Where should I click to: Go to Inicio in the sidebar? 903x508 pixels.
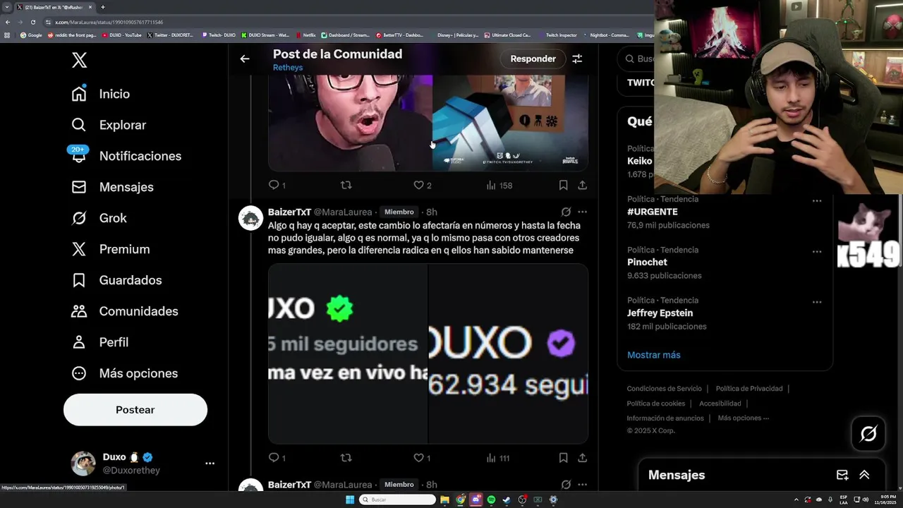pyautogui.click(x=100, y=94)
